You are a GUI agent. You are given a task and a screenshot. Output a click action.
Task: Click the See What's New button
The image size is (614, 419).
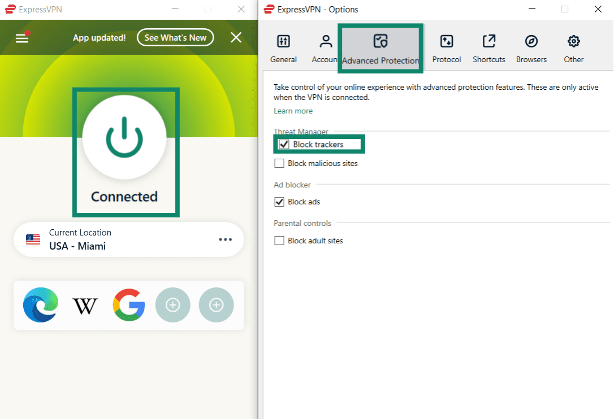[175, 38]
